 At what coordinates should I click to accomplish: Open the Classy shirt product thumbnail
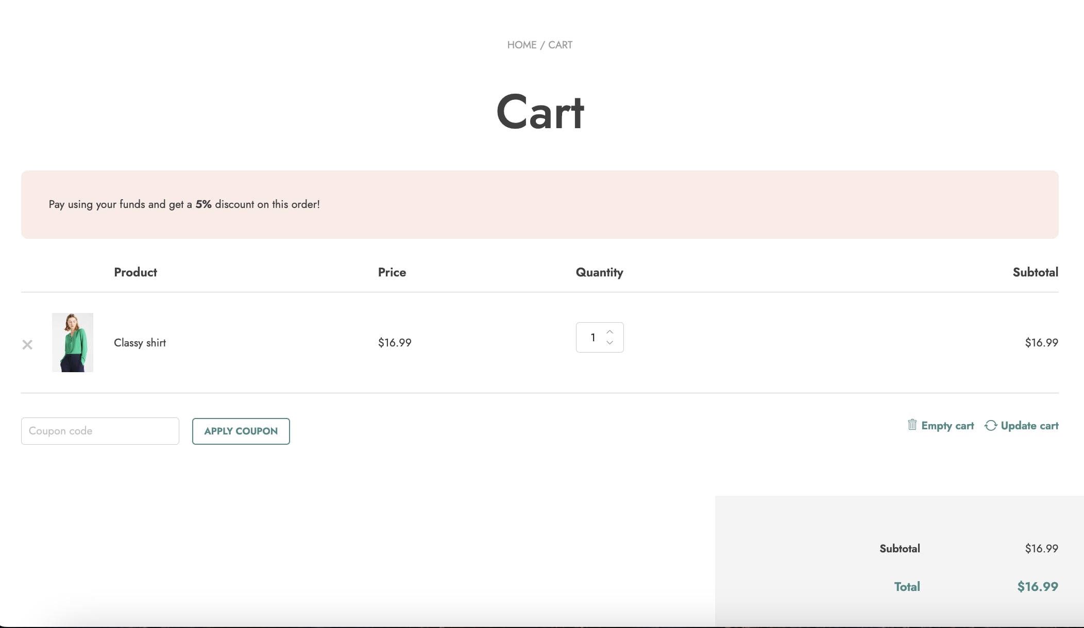[x=73, y=342]
